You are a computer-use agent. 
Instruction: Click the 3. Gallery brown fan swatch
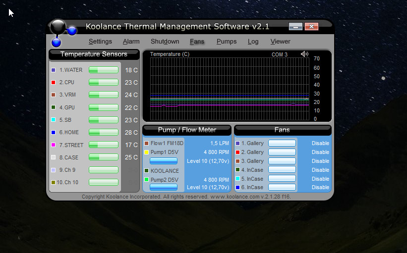coord(237,161)
